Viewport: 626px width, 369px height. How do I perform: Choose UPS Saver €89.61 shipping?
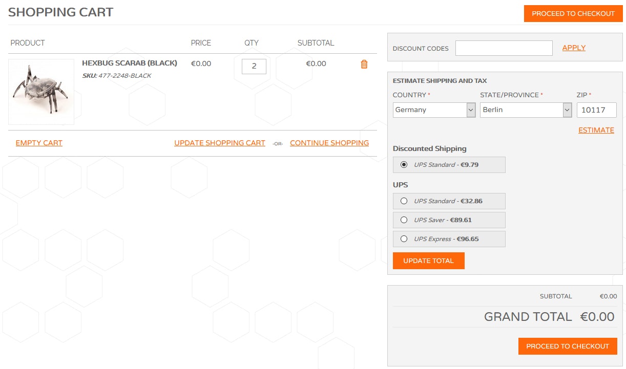404,220
